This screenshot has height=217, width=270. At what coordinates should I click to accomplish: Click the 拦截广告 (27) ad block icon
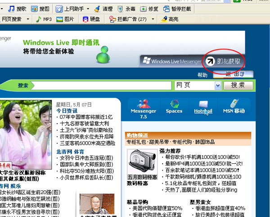click(x=112, y=19)
